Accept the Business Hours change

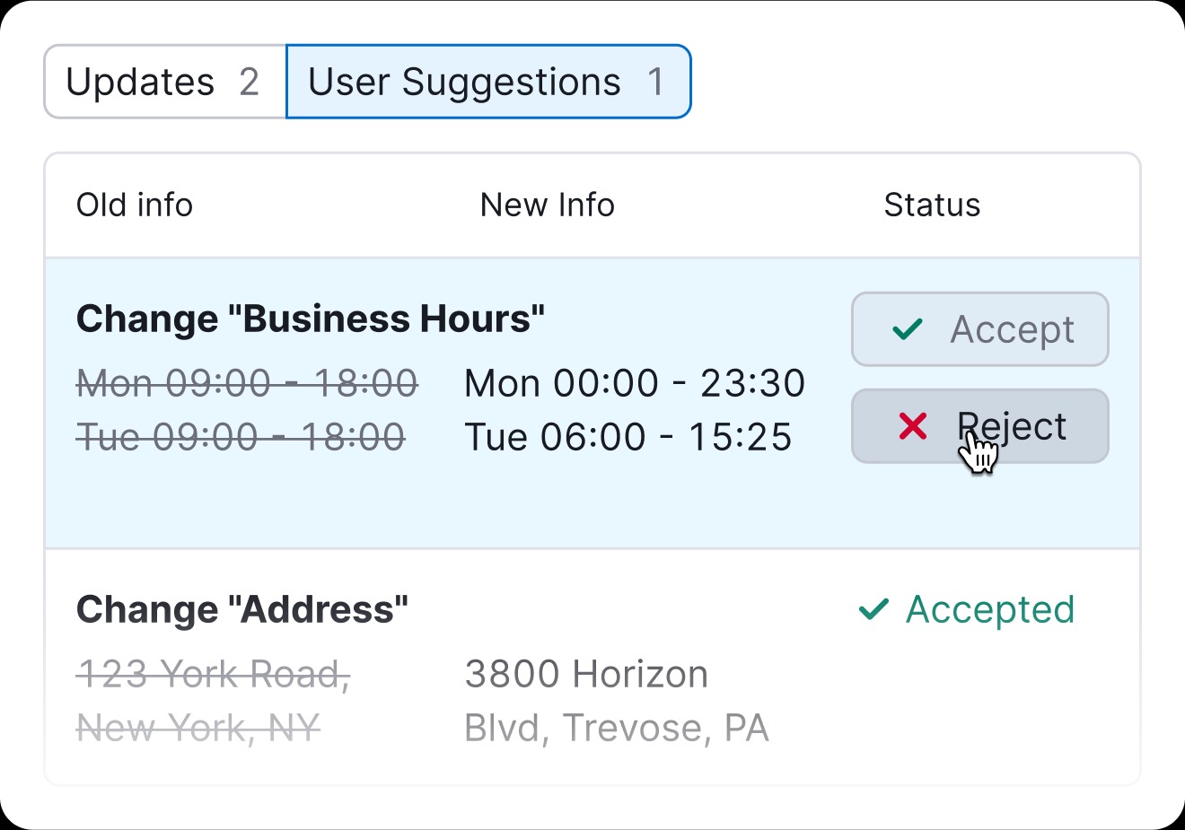pyautogui.click(x=979, y=329)
